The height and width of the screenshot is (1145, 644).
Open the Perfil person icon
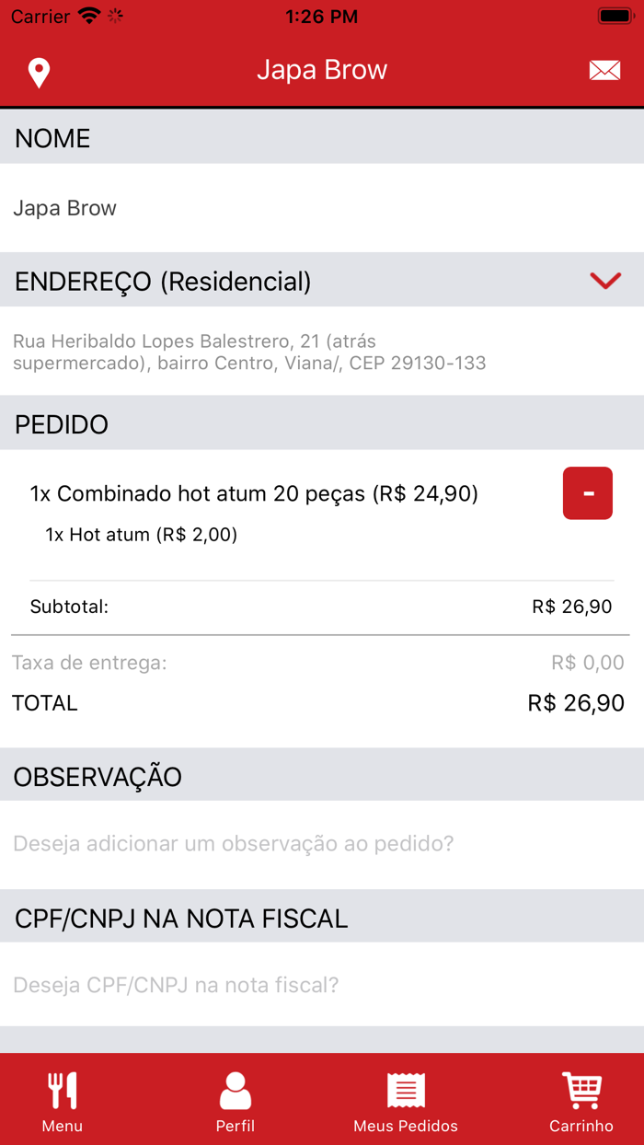(235, 1089)
